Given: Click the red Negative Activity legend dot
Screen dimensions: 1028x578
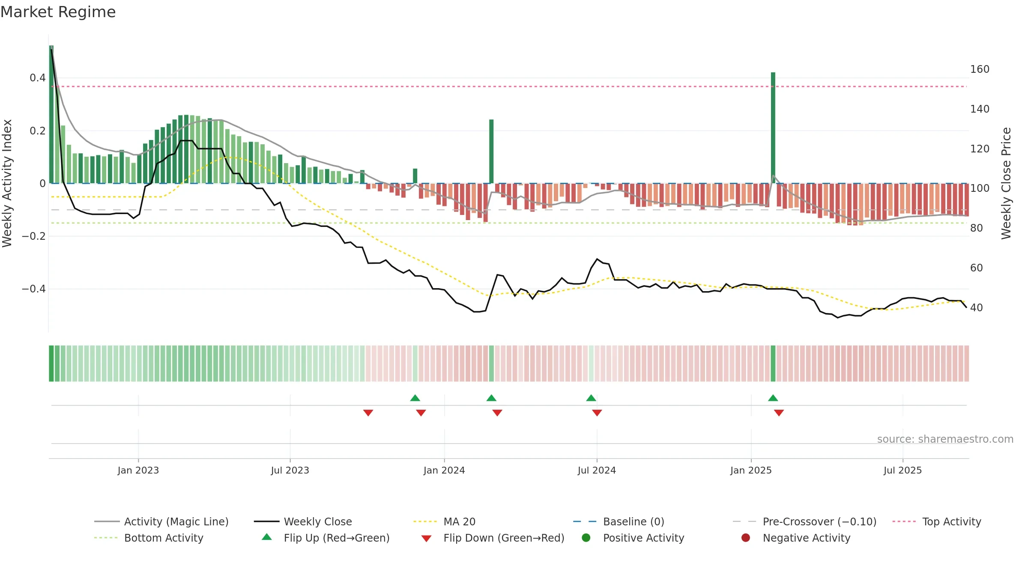Looking at the screenshot, I should pyautogui.click(x=746, y=538).
